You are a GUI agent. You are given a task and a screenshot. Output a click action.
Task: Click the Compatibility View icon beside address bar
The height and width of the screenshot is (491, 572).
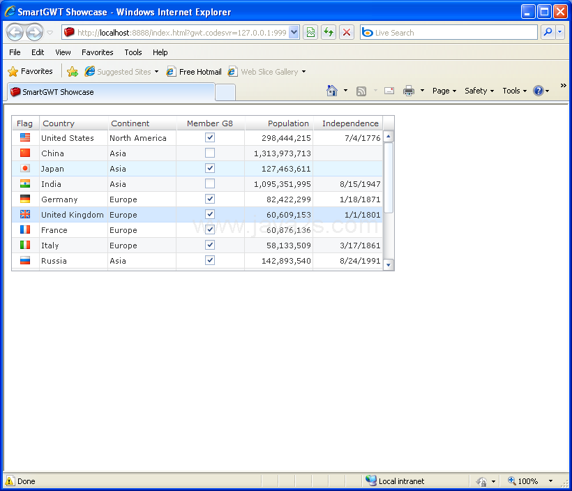[310, 33]
